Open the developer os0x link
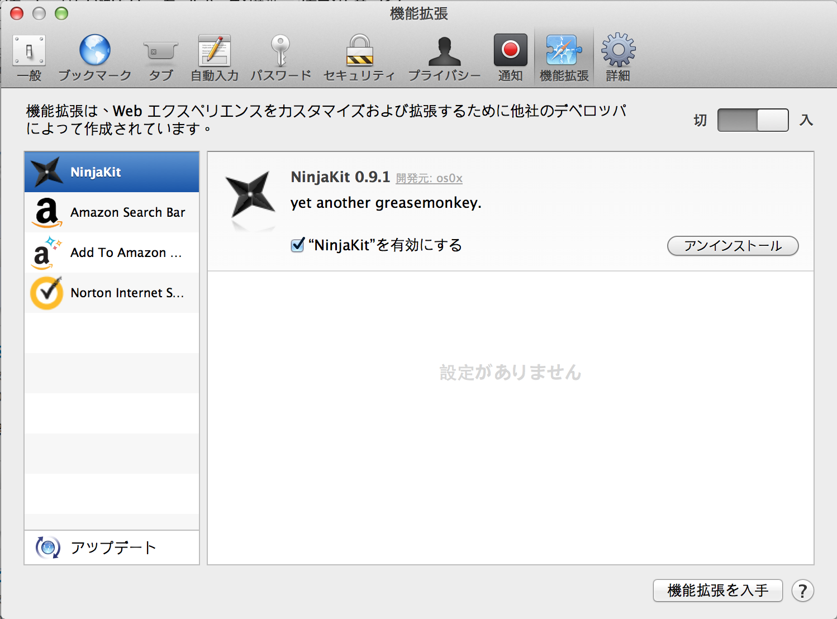 pos(429,178)
